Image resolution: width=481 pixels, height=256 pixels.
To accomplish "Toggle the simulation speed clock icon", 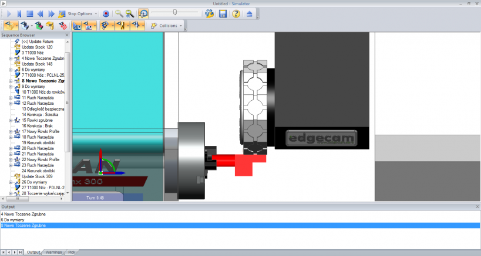I will click(143, 13).
